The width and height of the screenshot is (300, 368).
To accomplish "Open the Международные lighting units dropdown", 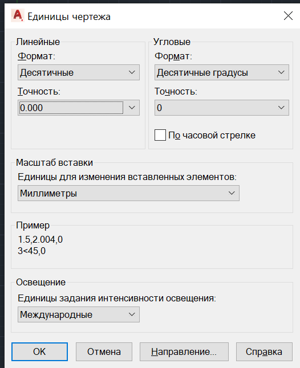I will 79,314.
